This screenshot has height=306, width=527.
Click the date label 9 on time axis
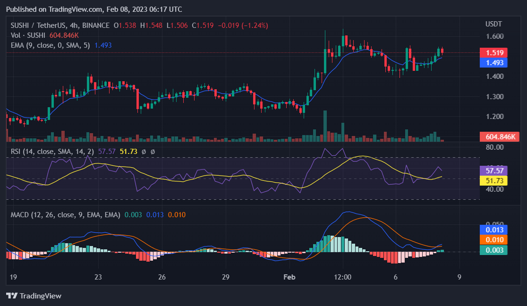[459, 277]
